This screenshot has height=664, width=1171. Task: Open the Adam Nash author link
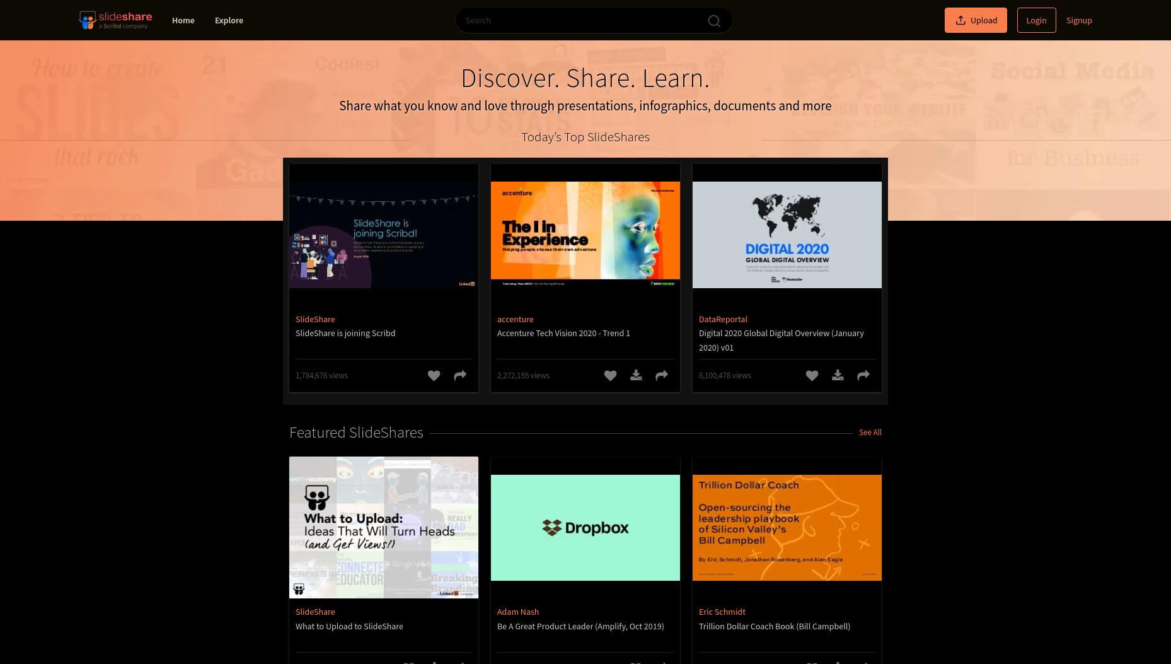[518, 612]
